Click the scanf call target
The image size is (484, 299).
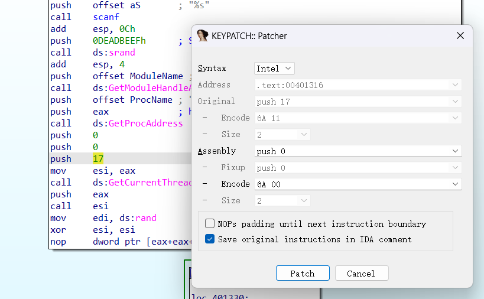(106, 17)
